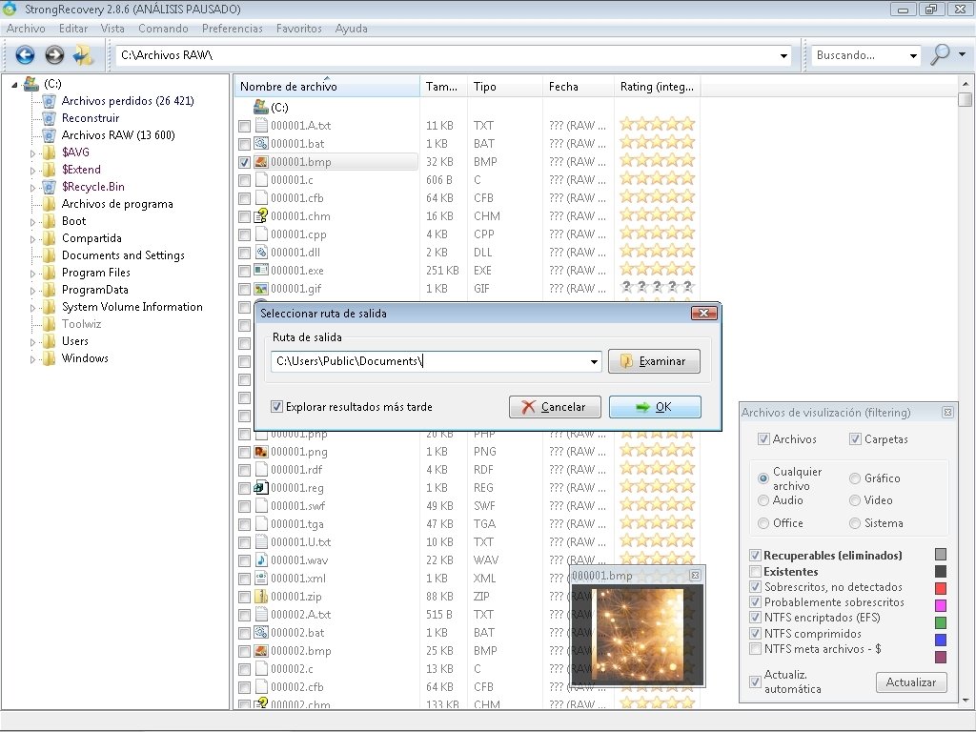976x732 pixels.
Task: Toggle Recuperables (eliminados) checkbox
Action: 755,556
